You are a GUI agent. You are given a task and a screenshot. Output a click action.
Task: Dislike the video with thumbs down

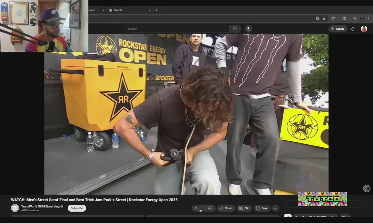(210, 208)
